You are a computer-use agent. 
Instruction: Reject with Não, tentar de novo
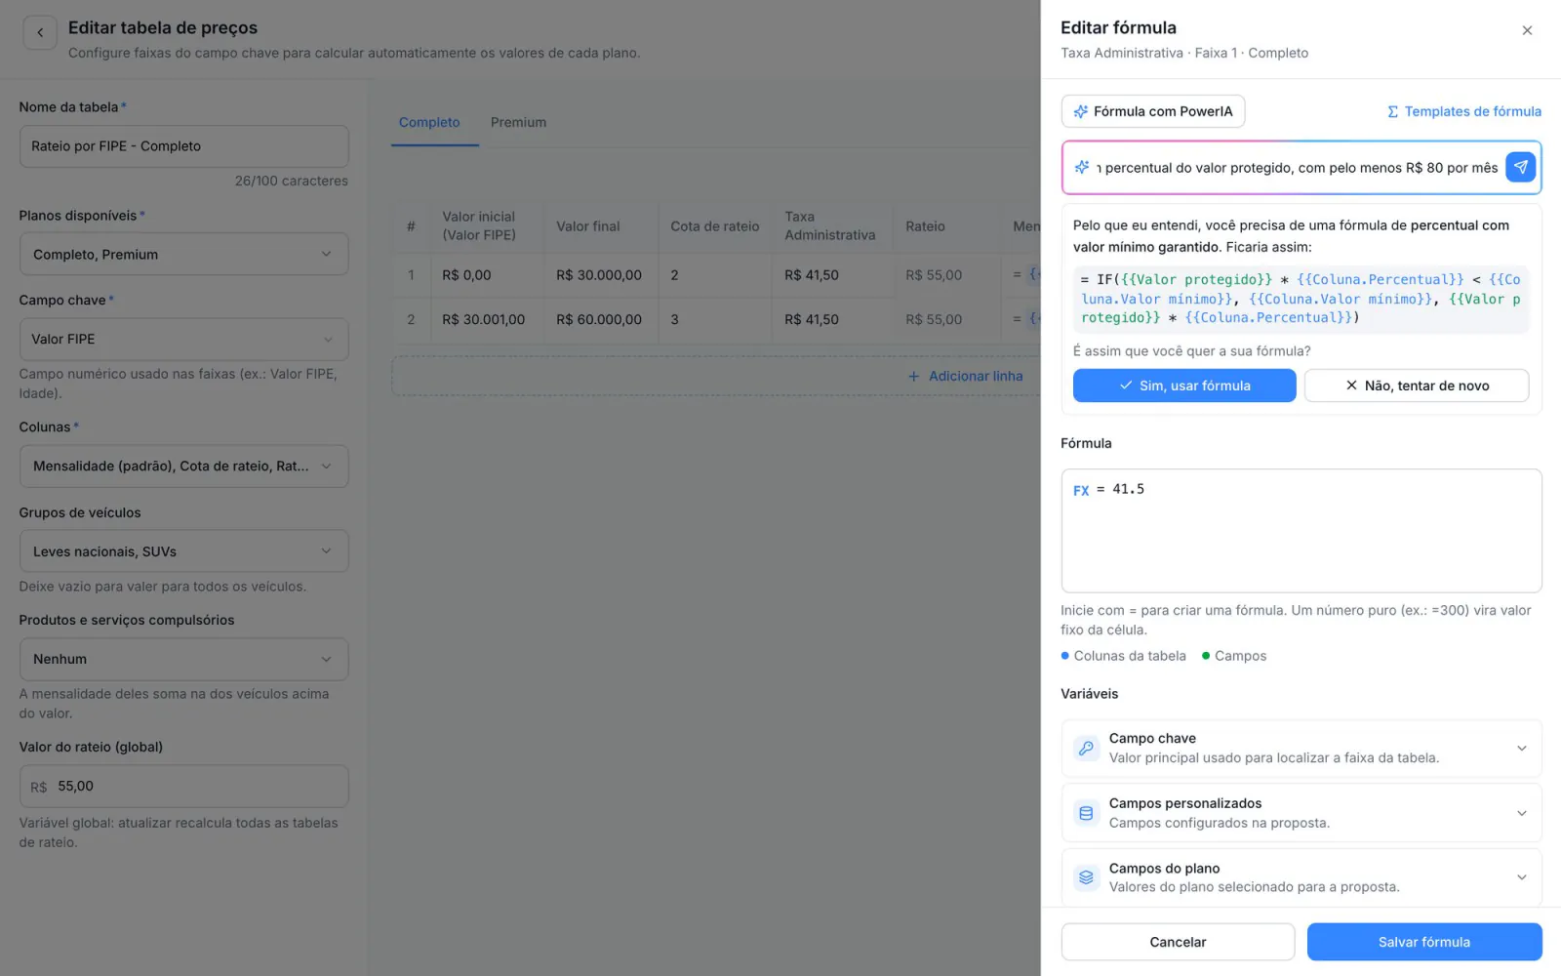click(x=1417, y=386)
